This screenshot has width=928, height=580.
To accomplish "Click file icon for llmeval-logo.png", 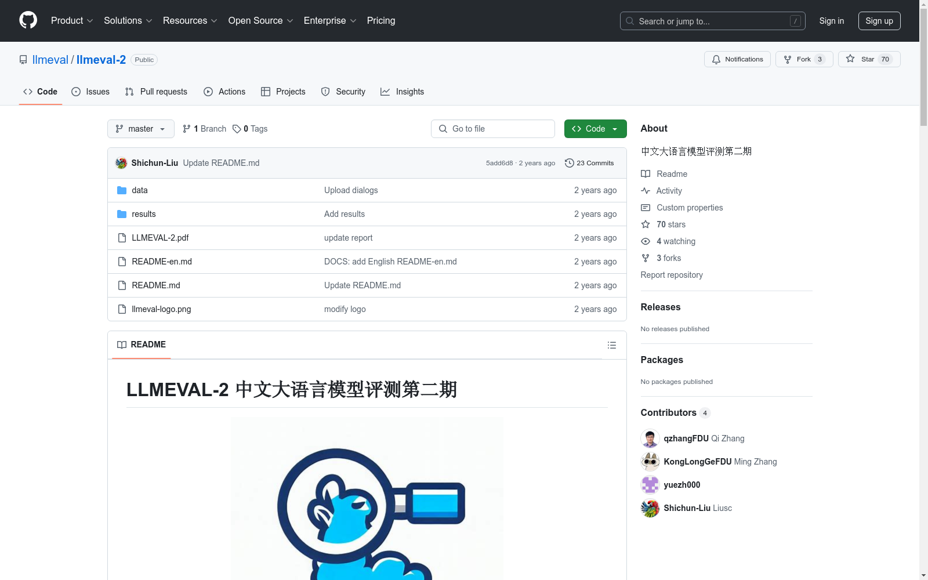I will (x=122, y=309).
